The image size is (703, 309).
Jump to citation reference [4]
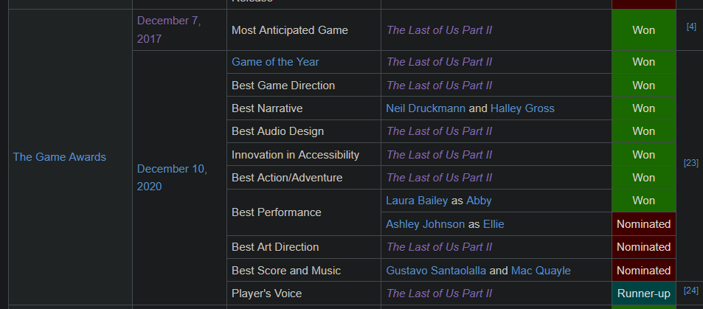(691, 27)
